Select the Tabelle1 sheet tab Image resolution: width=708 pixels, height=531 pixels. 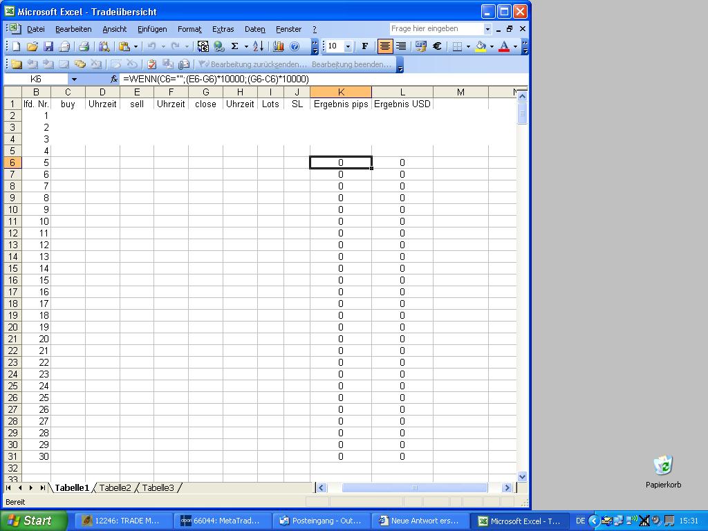click(x=72, y=487)
